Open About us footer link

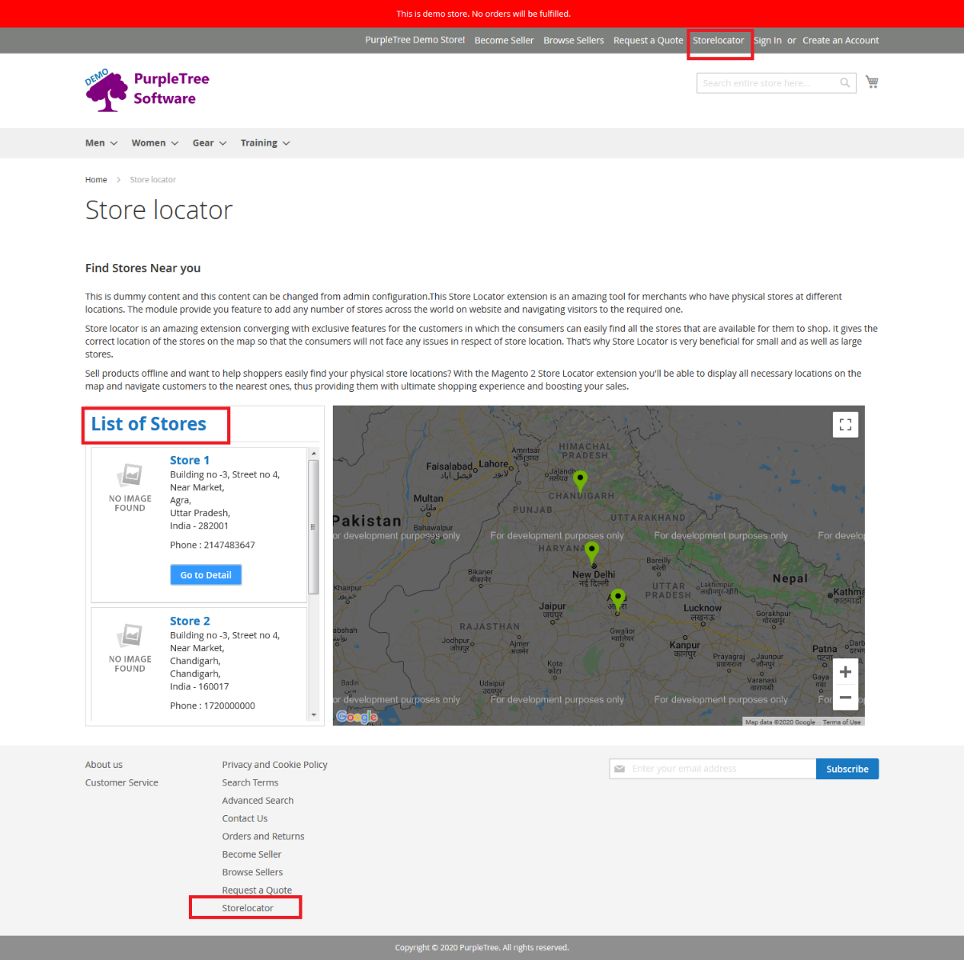point(104,765)
